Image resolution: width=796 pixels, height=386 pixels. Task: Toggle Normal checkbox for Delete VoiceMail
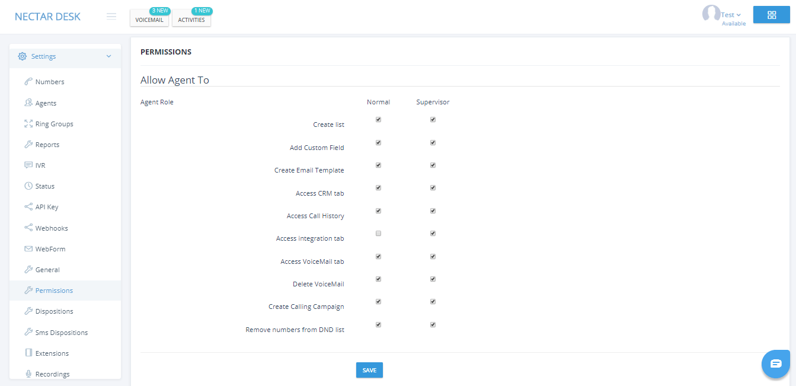(378, 279)
